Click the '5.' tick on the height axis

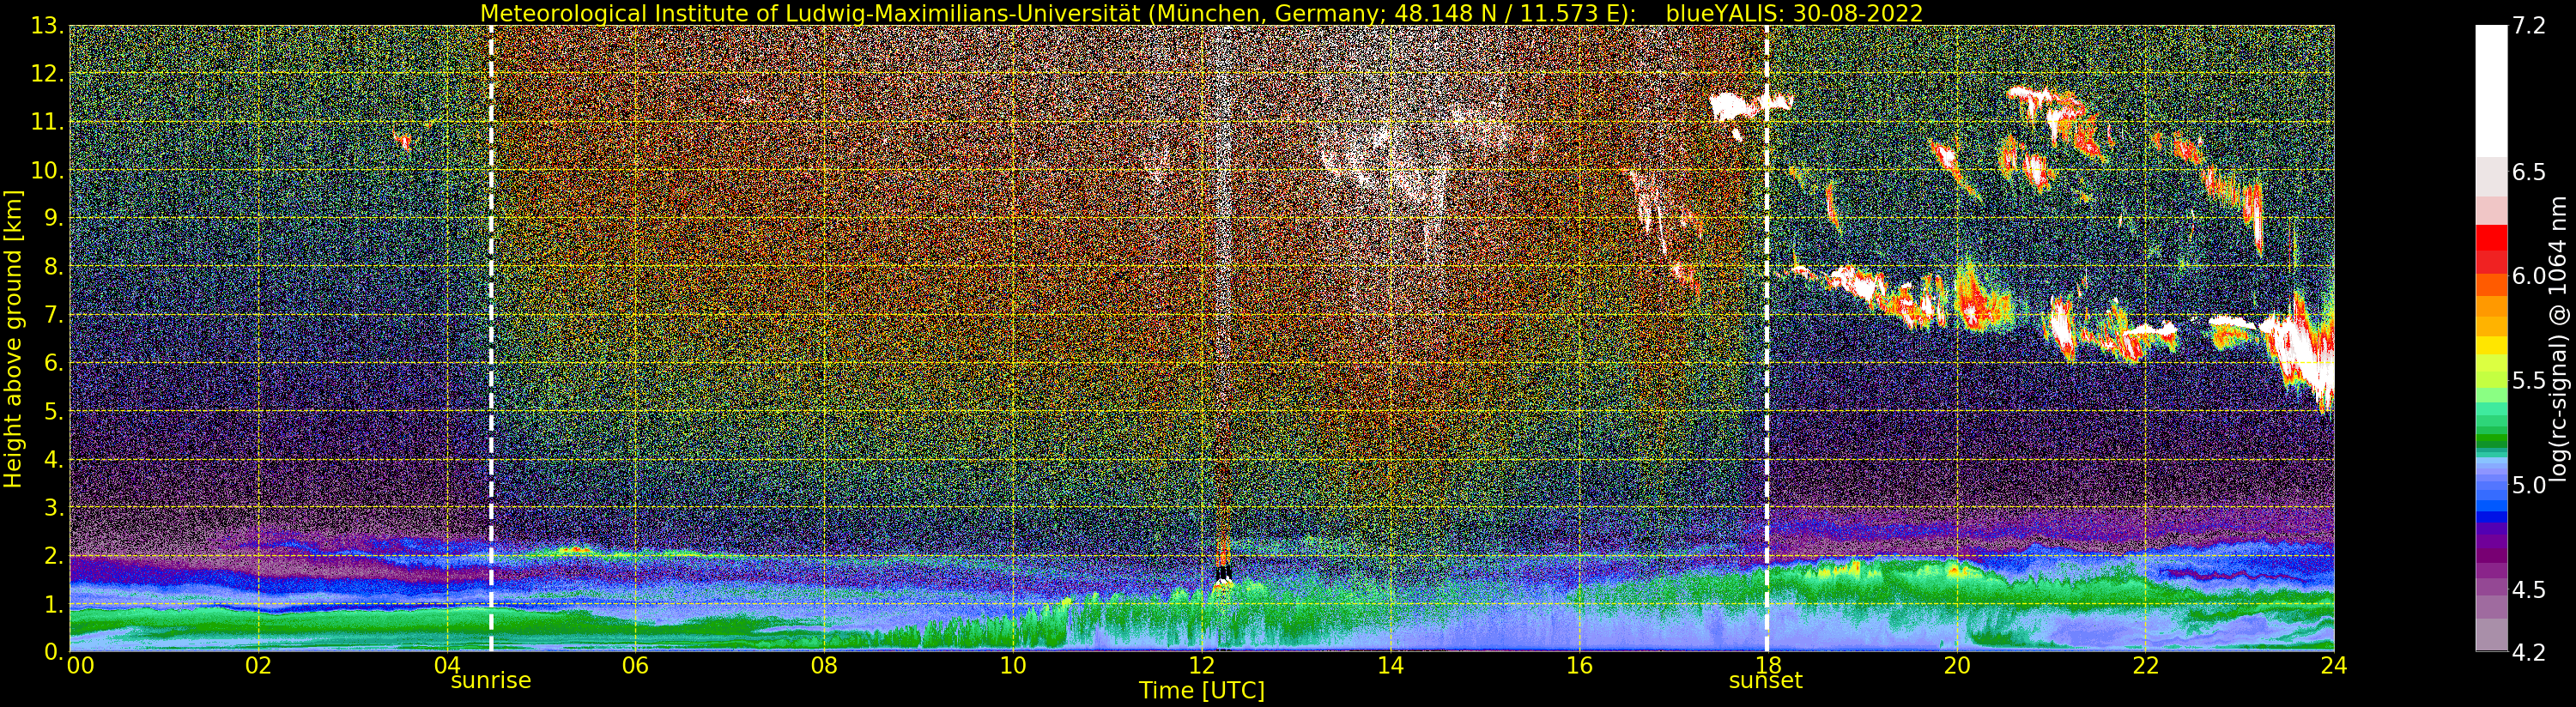pos(53,411)
